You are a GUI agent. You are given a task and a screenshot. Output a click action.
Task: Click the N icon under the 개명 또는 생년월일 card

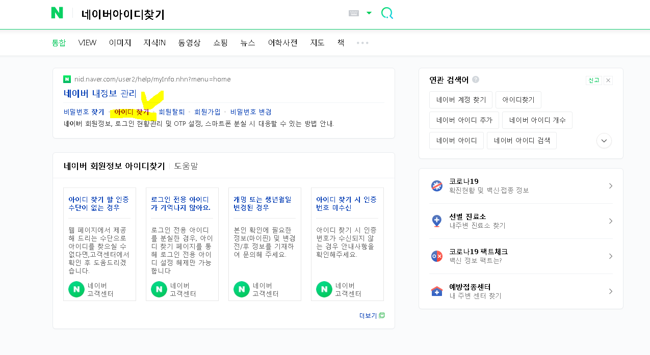(x=242, y=289)
